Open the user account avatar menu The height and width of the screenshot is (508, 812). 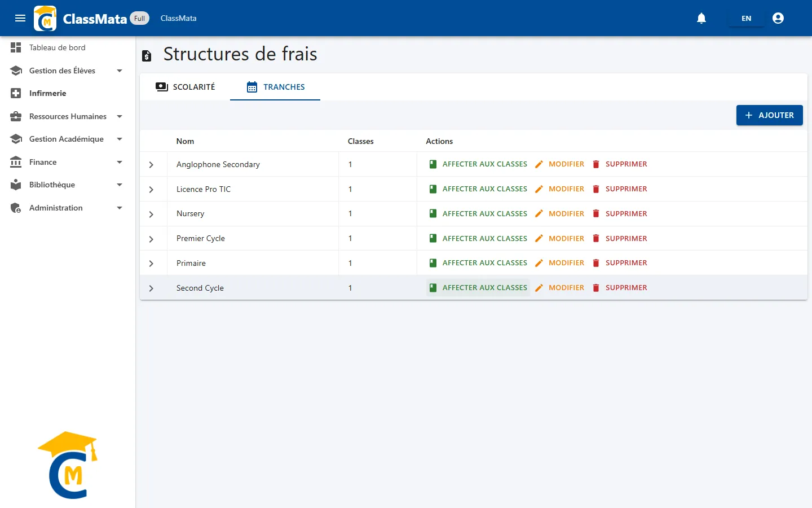(x=778, y=18)
